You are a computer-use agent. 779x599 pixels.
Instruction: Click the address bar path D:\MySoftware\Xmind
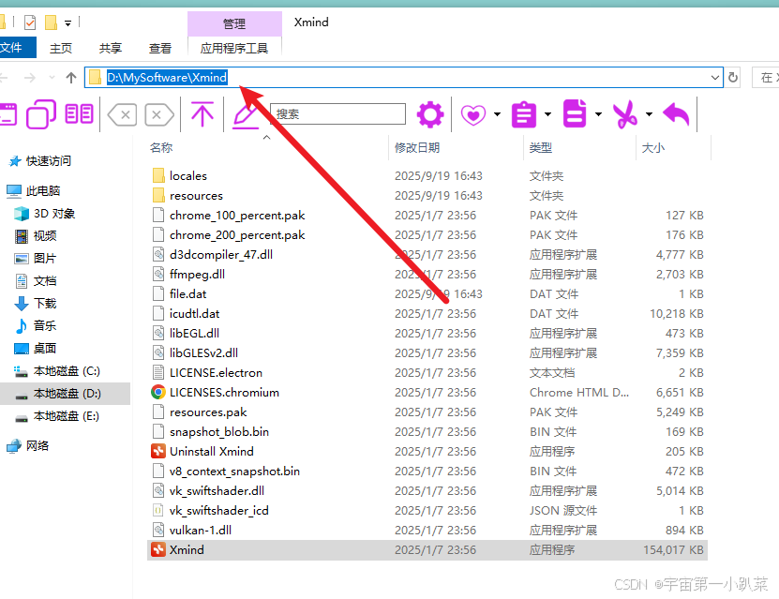pos(168,78)
